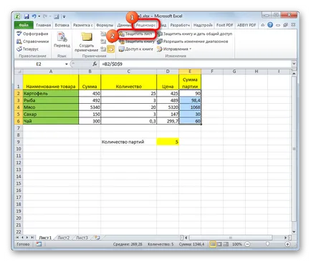311x262 pixels.
Task: Click the Save icon in quick access toolbar
Action: (x=27, y=16)
